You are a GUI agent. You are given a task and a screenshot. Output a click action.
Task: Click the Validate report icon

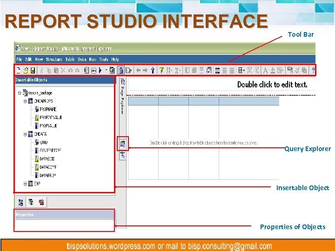tap(87, 70)
